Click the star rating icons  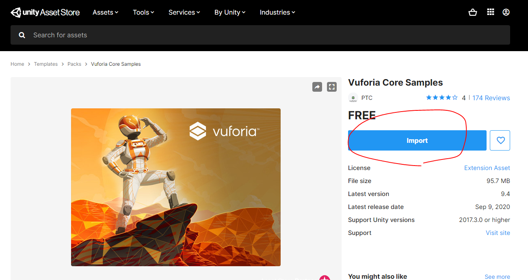point(442,98)
